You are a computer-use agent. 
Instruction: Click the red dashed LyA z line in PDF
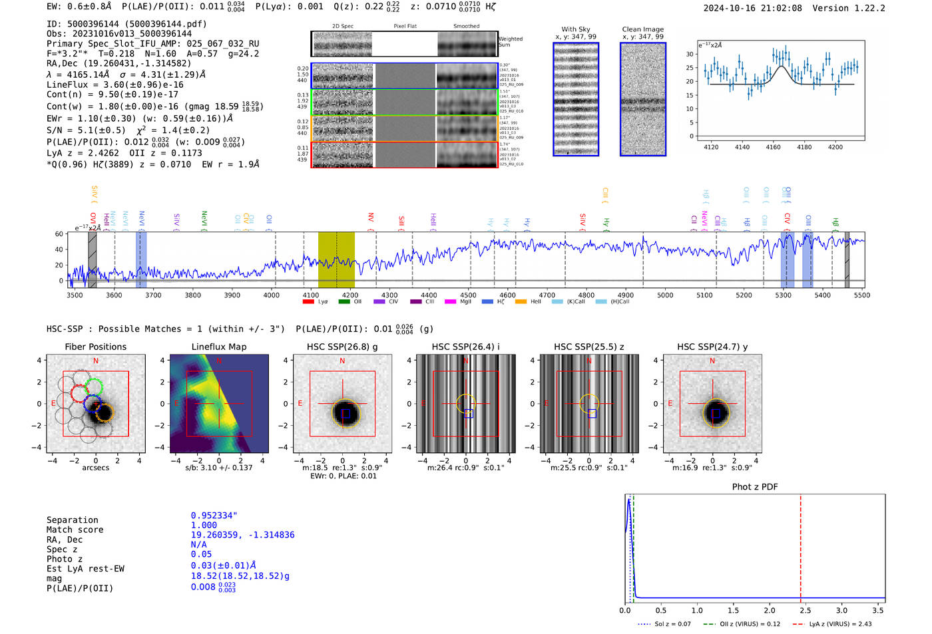point(800,547)
